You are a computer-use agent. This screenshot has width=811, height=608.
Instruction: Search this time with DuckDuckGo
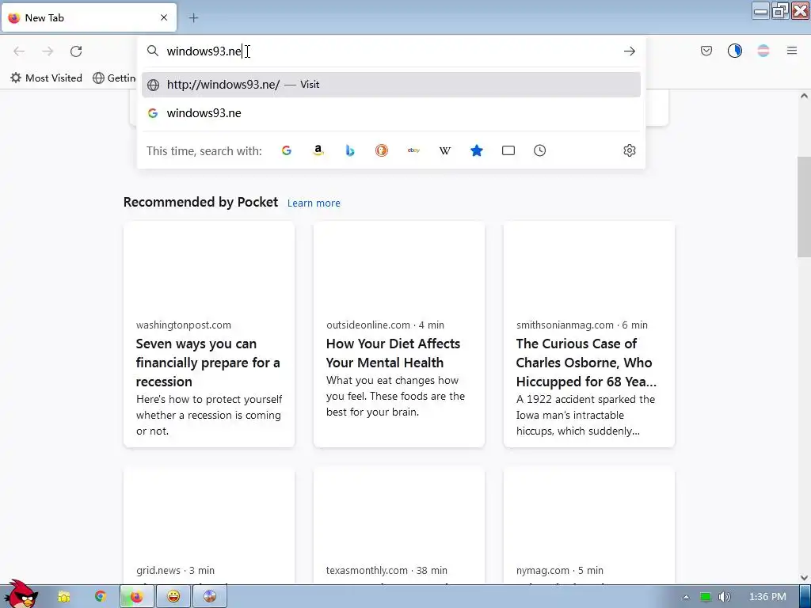pyautogui.click(x=382, y=150)
